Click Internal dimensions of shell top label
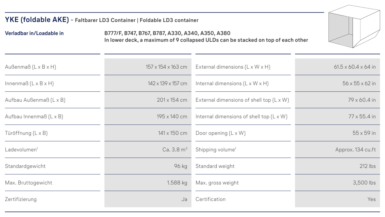This screenshot has width=385, height=217. point(241,117)
